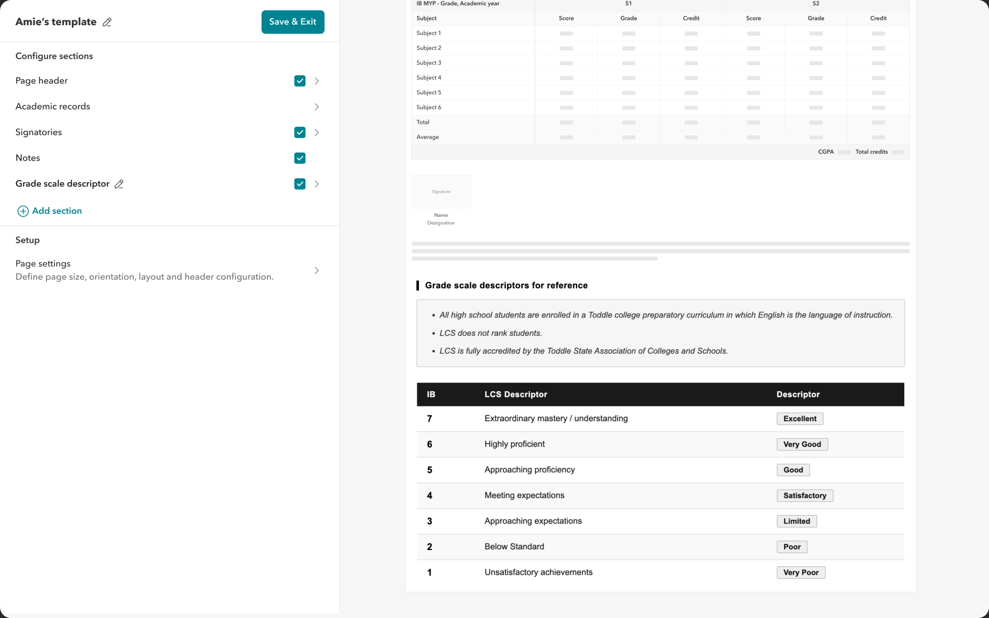Viewport: 989px width, 618px height.
Task: Click the 'Total credits' label
Action: pos(871,152)
